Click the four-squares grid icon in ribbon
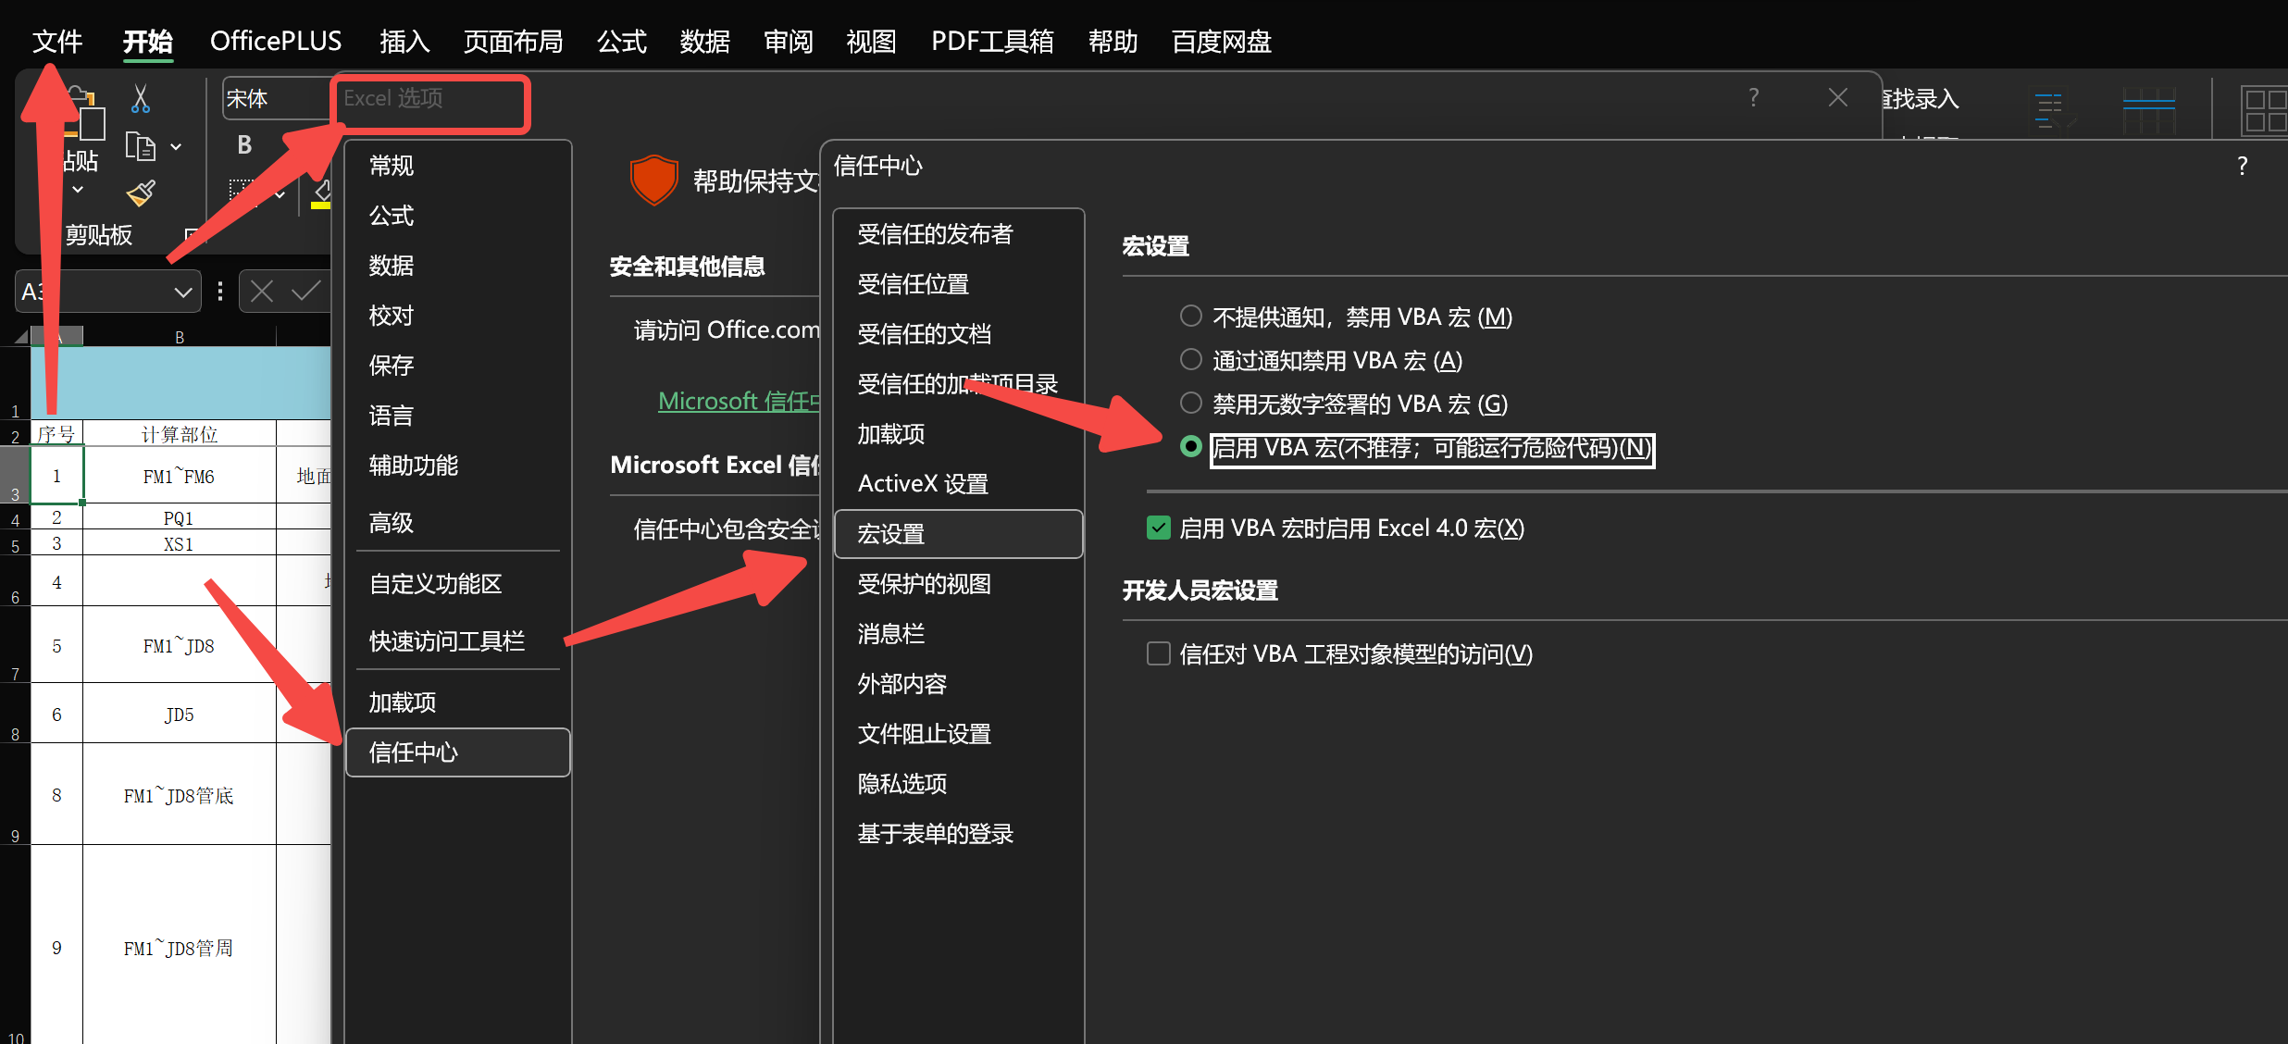2288x1044 pixels. coord(2263,109)
